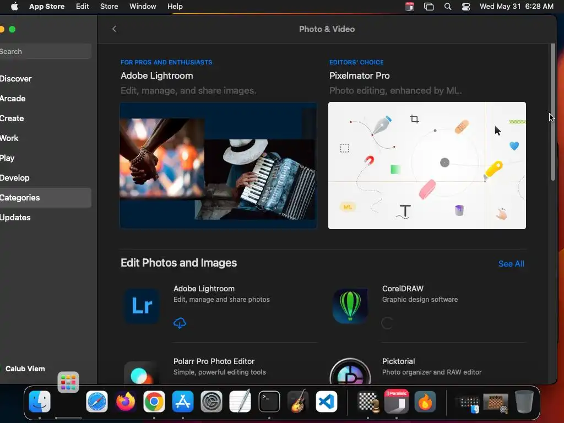
Task: Open Launchpad from the Dock
Action: [x=68, y=382]
